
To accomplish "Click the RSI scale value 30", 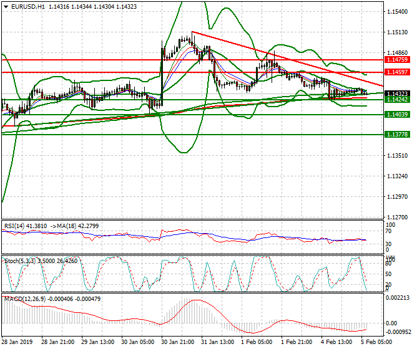I will [x=388, y=244].
